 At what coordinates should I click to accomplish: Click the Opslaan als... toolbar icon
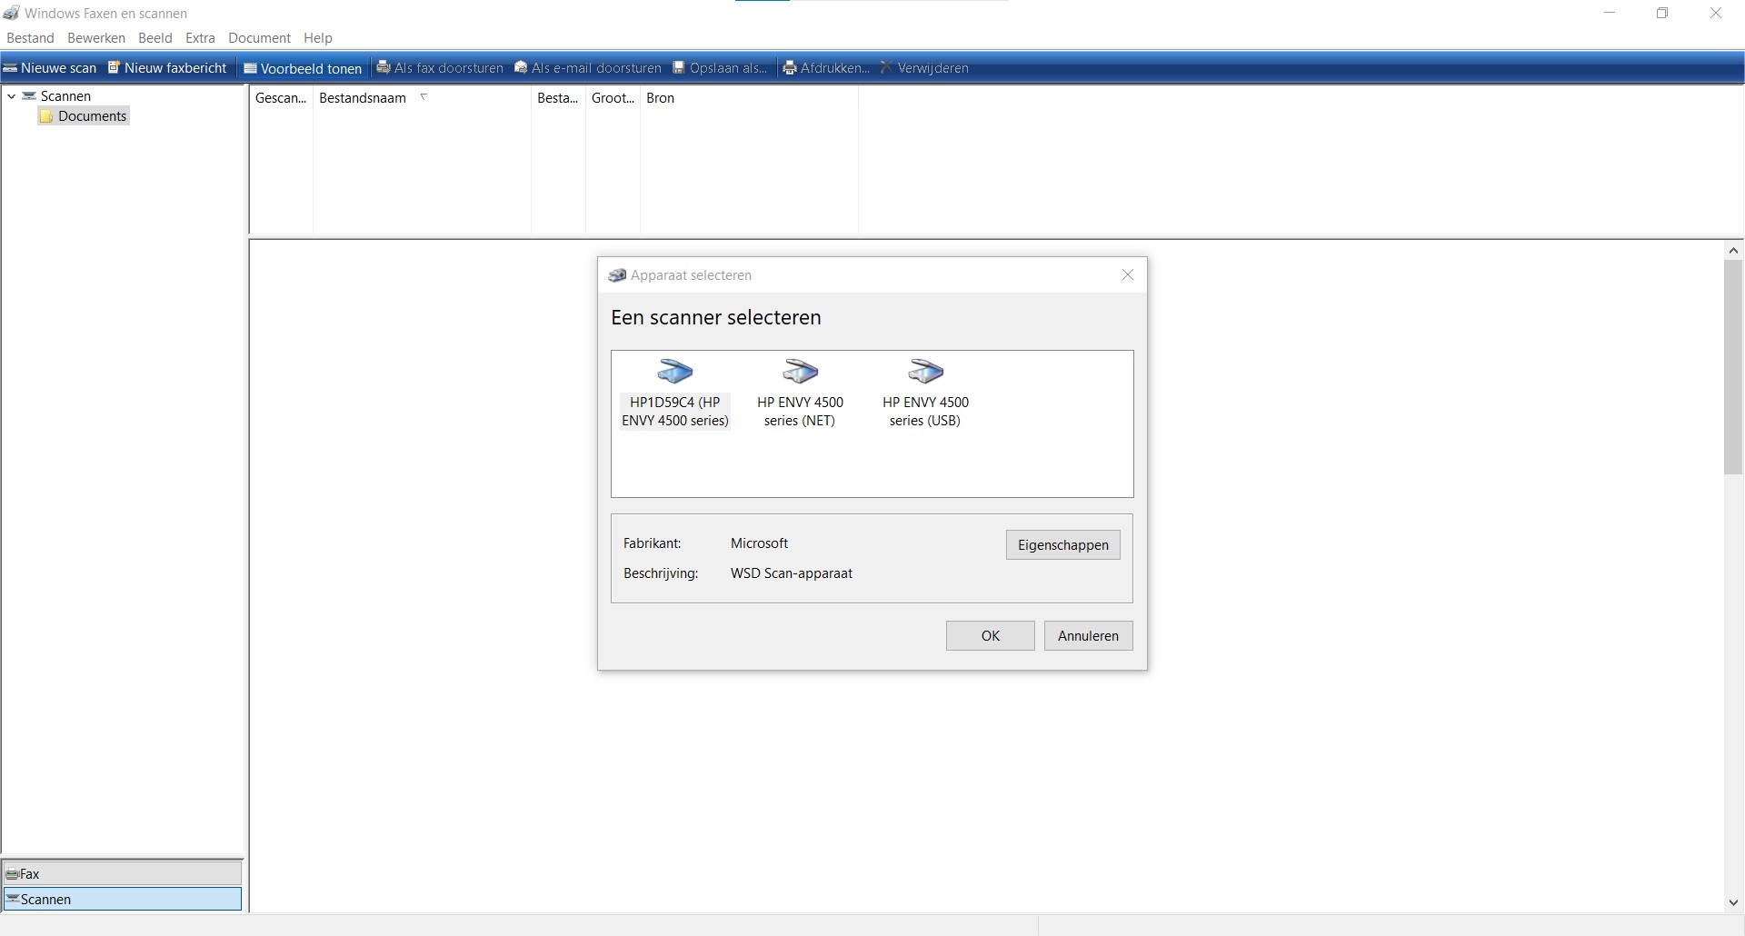click(678, 67)
